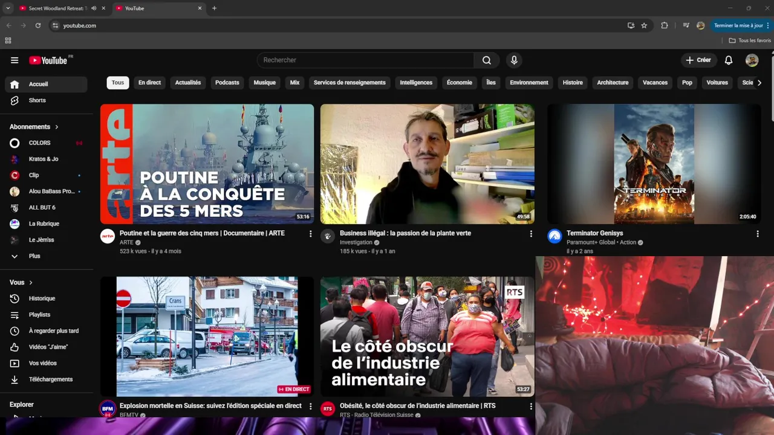
Task: Open the notifications bell
Action: click(x=729, y=60)
